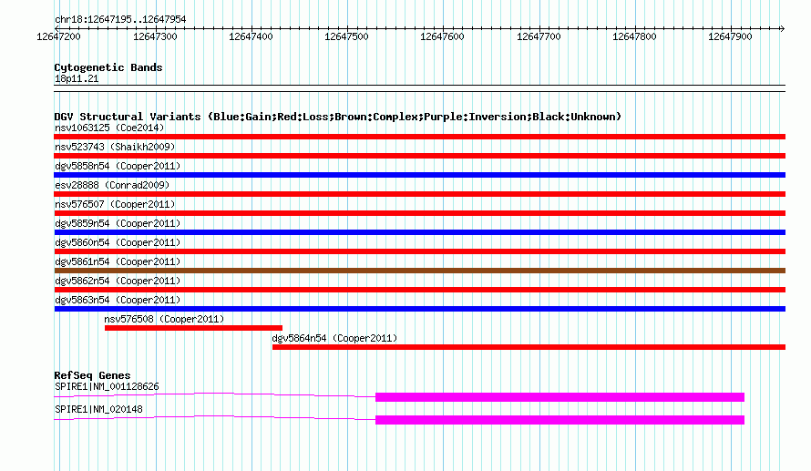
Task: Select the dgv5859n54 (Cooper2011) blue bar
Action: coord(419,232)
